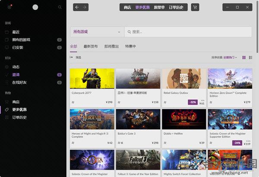Open the Baldur's Gate 3 thumbnail

[138, 119]
